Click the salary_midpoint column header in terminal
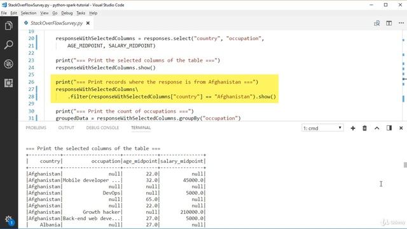The width and height of the screenshot is (407, 229). (182, 161)
